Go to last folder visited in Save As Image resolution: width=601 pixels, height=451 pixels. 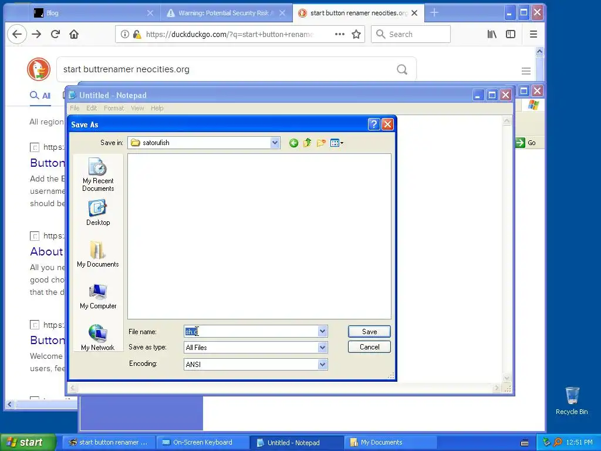tap(293, 143)
